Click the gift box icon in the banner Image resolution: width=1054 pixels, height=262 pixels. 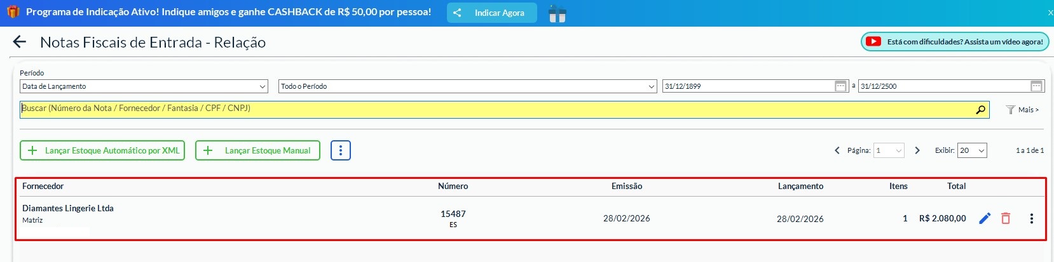(557, 13)
